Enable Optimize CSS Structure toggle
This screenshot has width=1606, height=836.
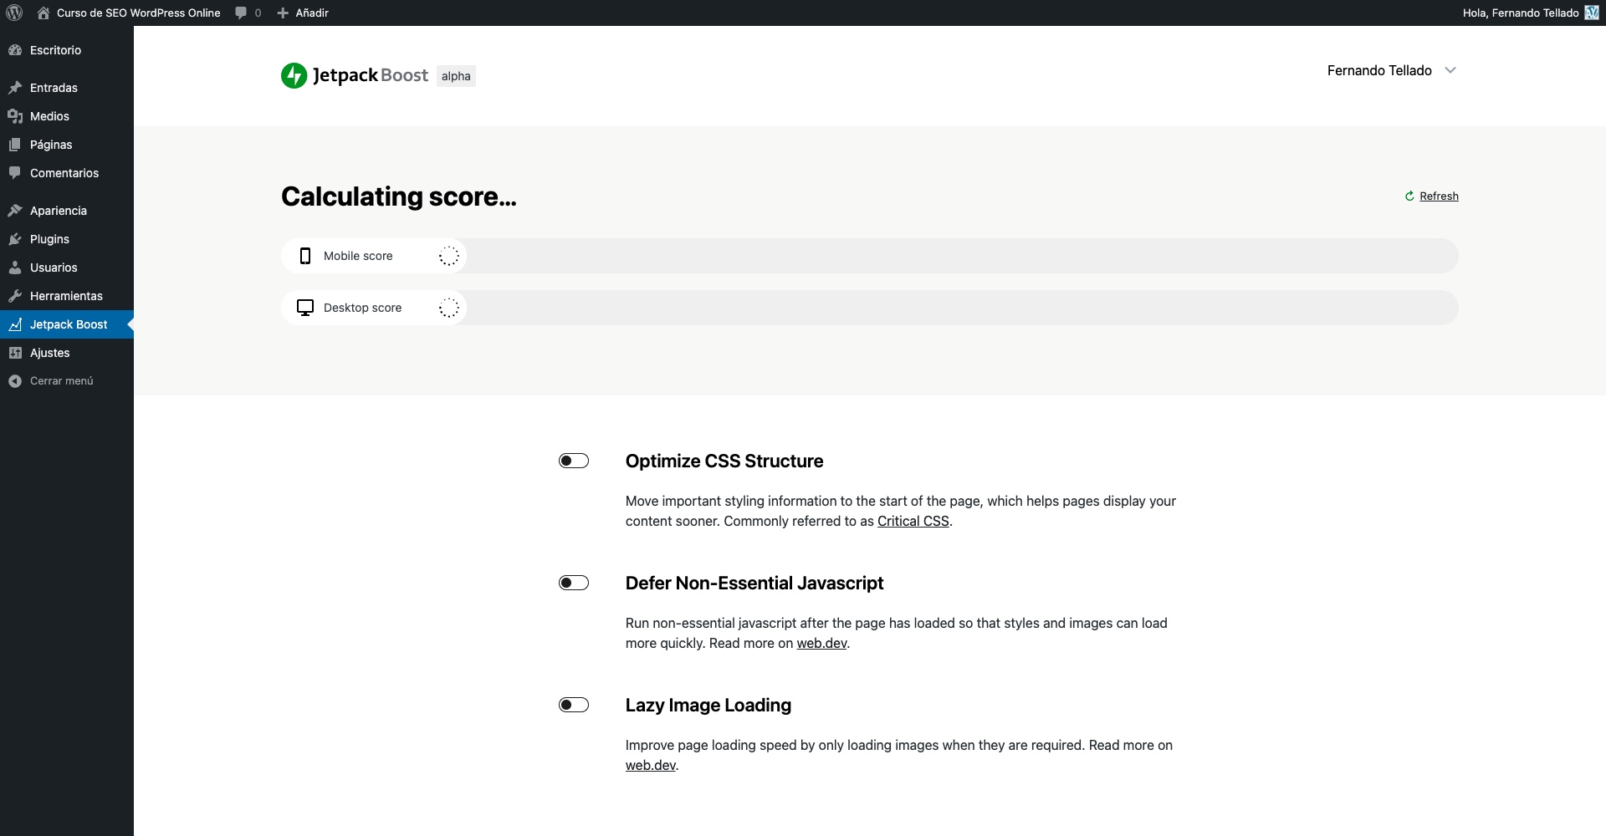pyautogui.click(x=574, y=461)
